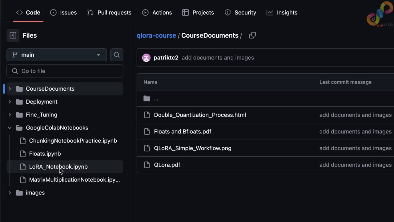Select Floats.ipynb in the file tree
Screen dimensions: 394x222
click(x=45, y=154)
